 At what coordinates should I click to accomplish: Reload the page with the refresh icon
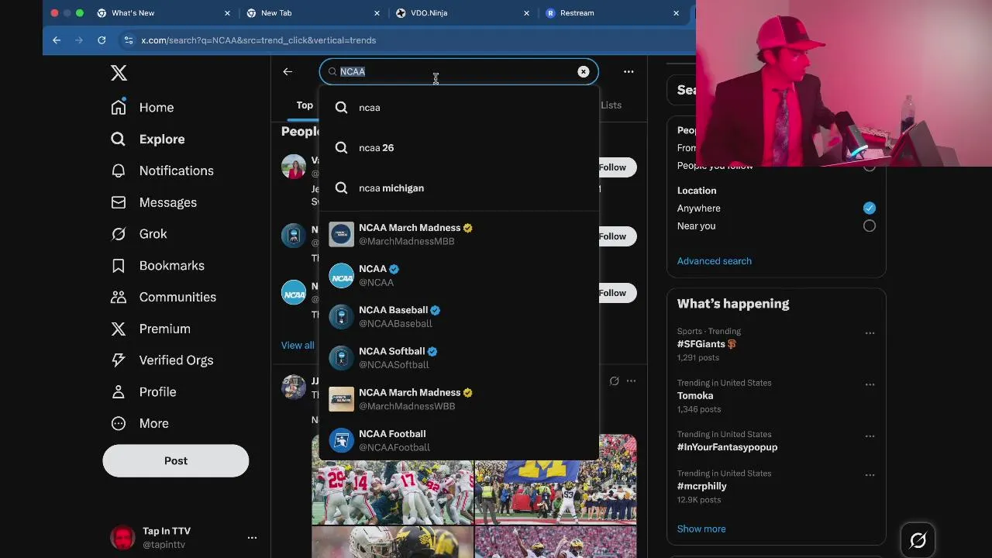[x=102, y=40]
